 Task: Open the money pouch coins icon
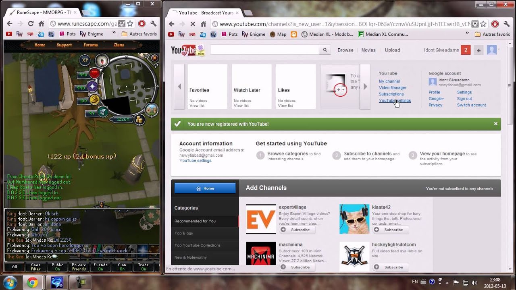pos(139,119)
